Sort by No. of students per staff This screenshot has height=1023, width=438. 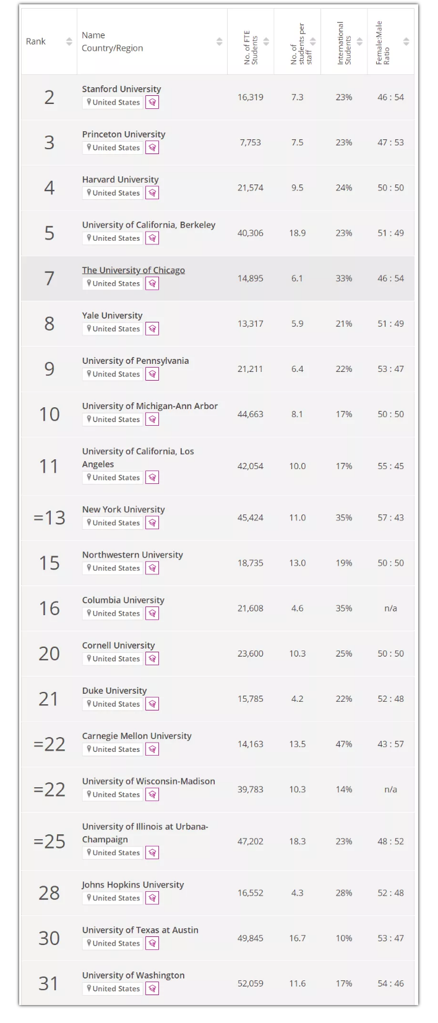(x=313, y=41)
